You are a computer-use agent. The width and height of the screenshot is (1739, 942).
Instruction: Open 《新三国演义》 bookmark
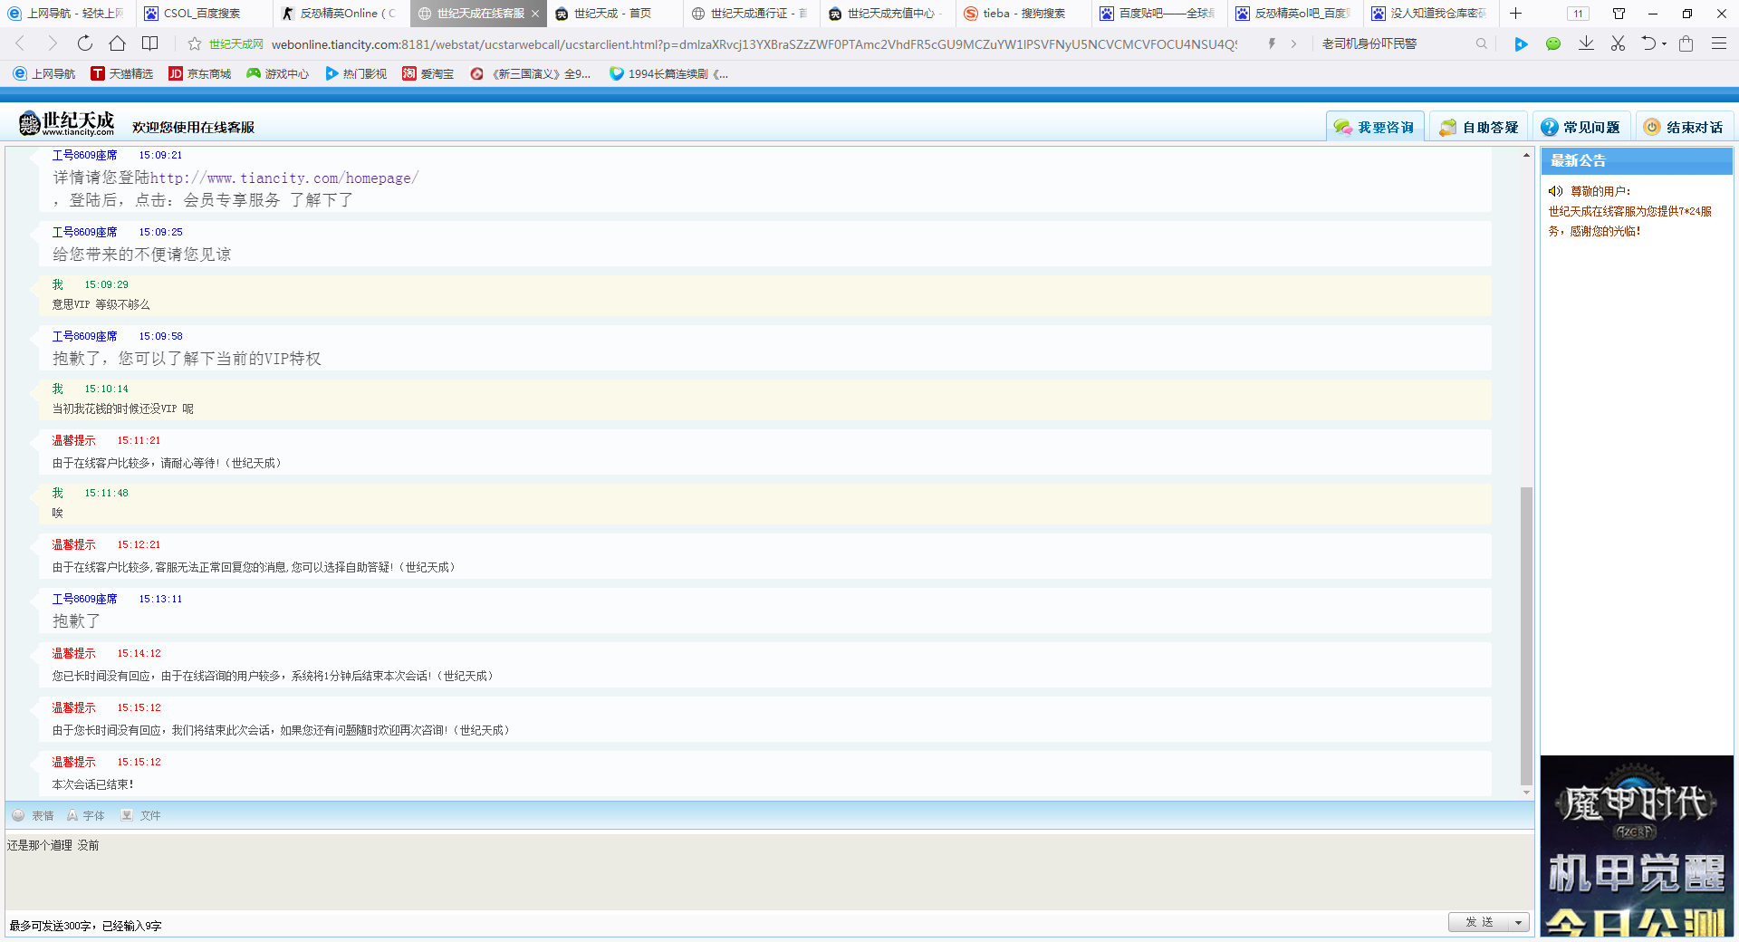click(530, 73)
